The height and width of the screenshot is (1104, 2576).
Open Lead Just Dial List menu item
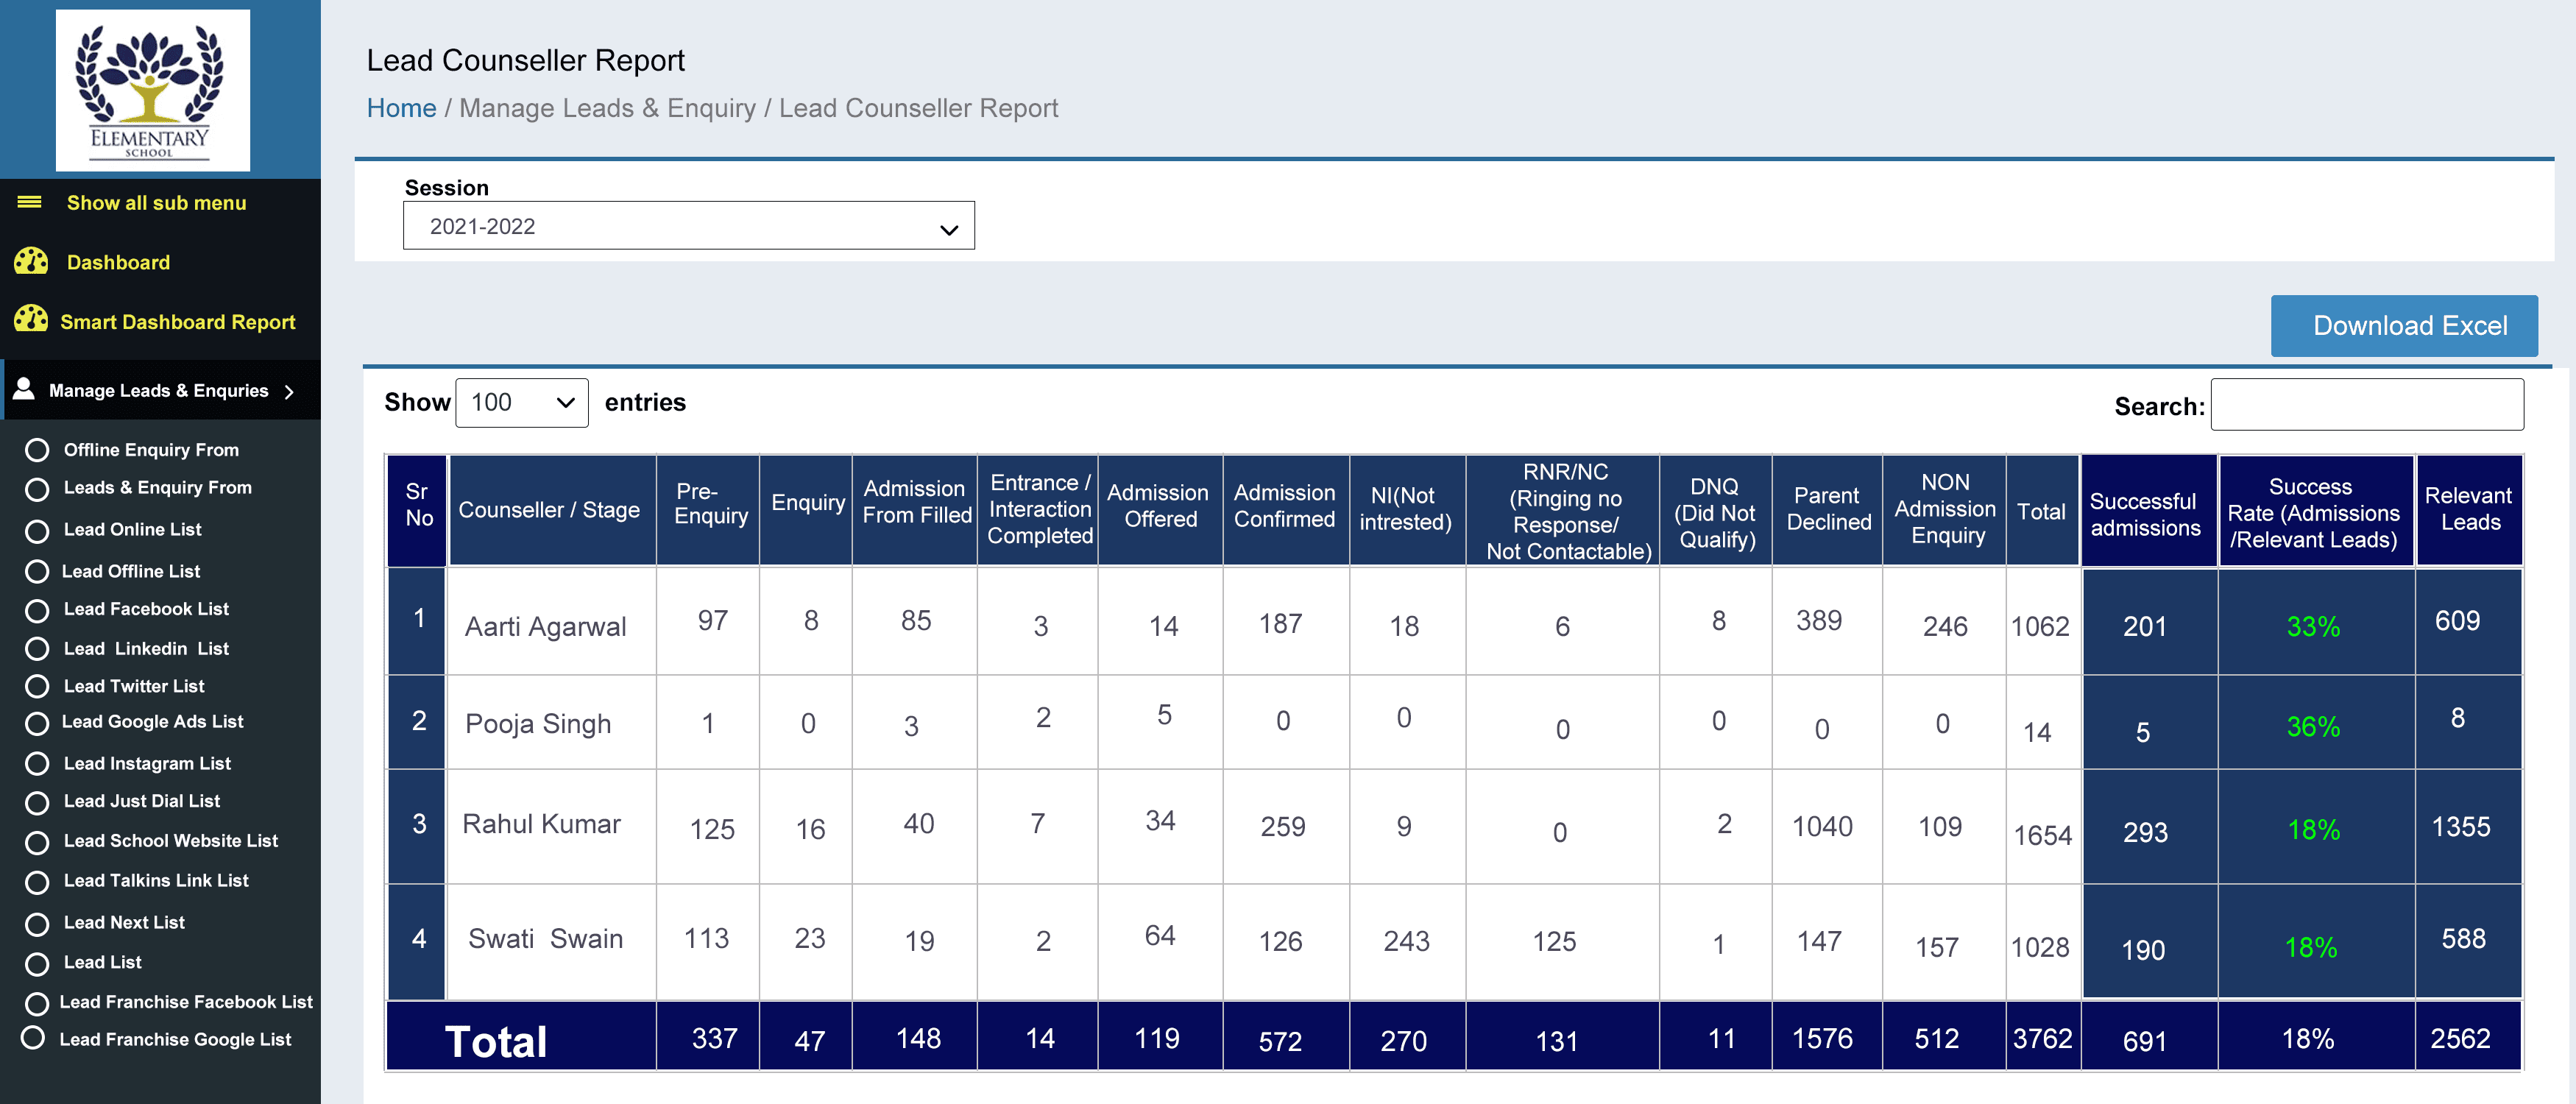pyautogui.click(x=142, y=801)
